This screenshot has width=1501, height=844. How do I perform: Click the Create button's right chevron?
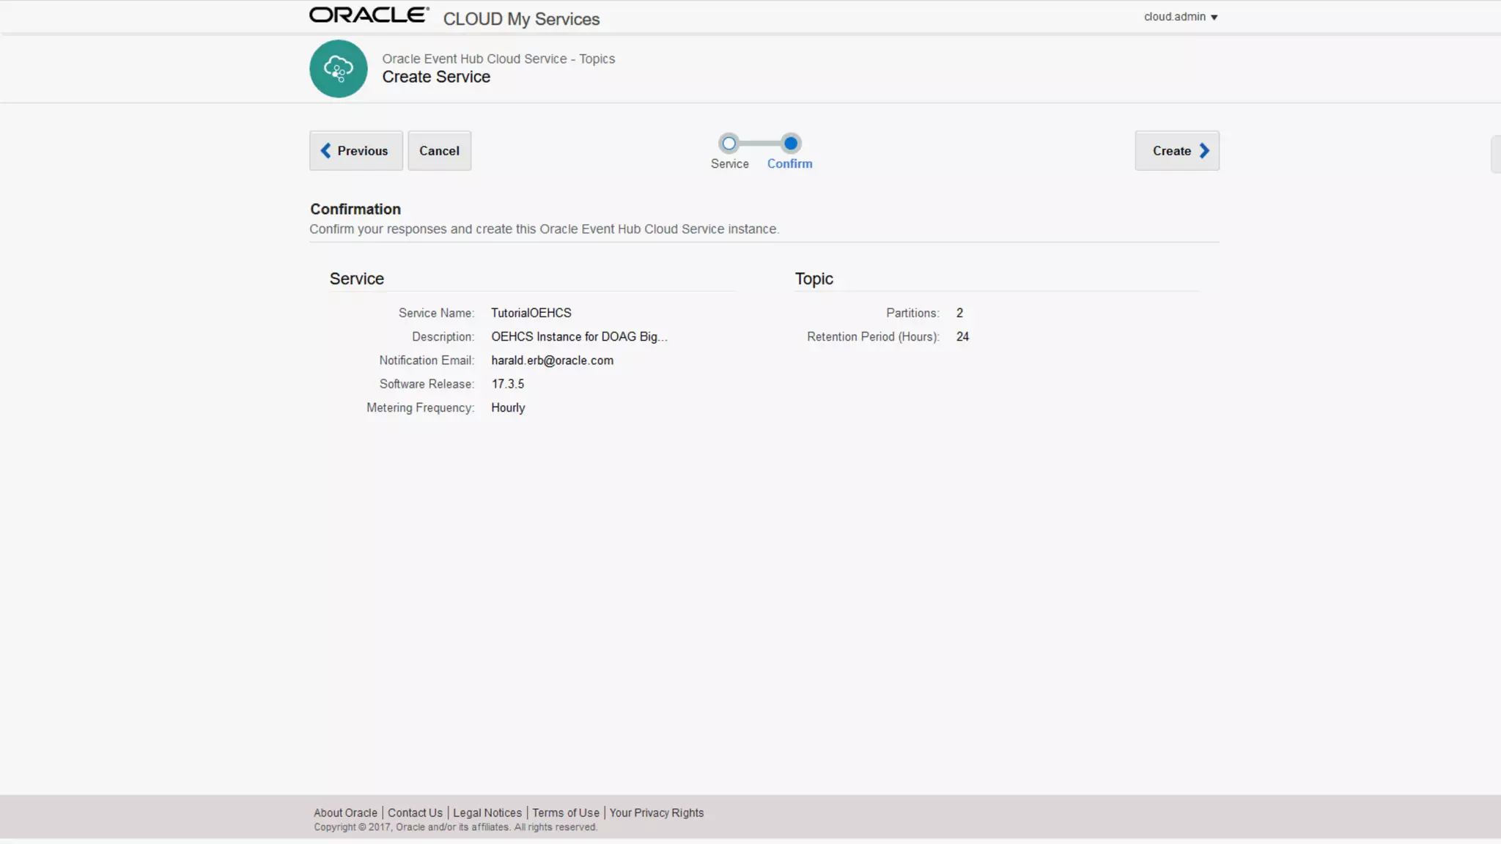[x=1204, y=151]
